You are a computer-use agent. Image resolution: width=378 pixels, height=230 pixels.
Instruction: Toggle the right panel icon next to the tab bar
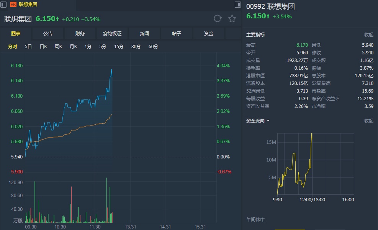(x=238, y=5)
